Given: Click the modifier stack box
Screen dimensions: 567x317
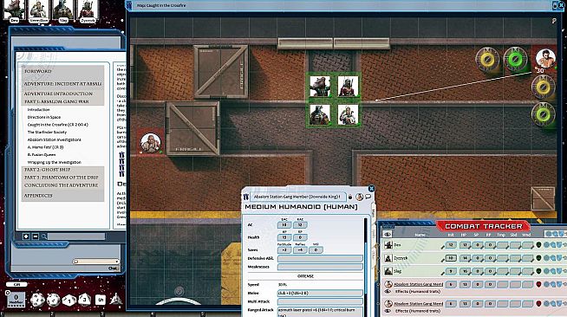Looking at the screenshot, I should coord(16,300).
